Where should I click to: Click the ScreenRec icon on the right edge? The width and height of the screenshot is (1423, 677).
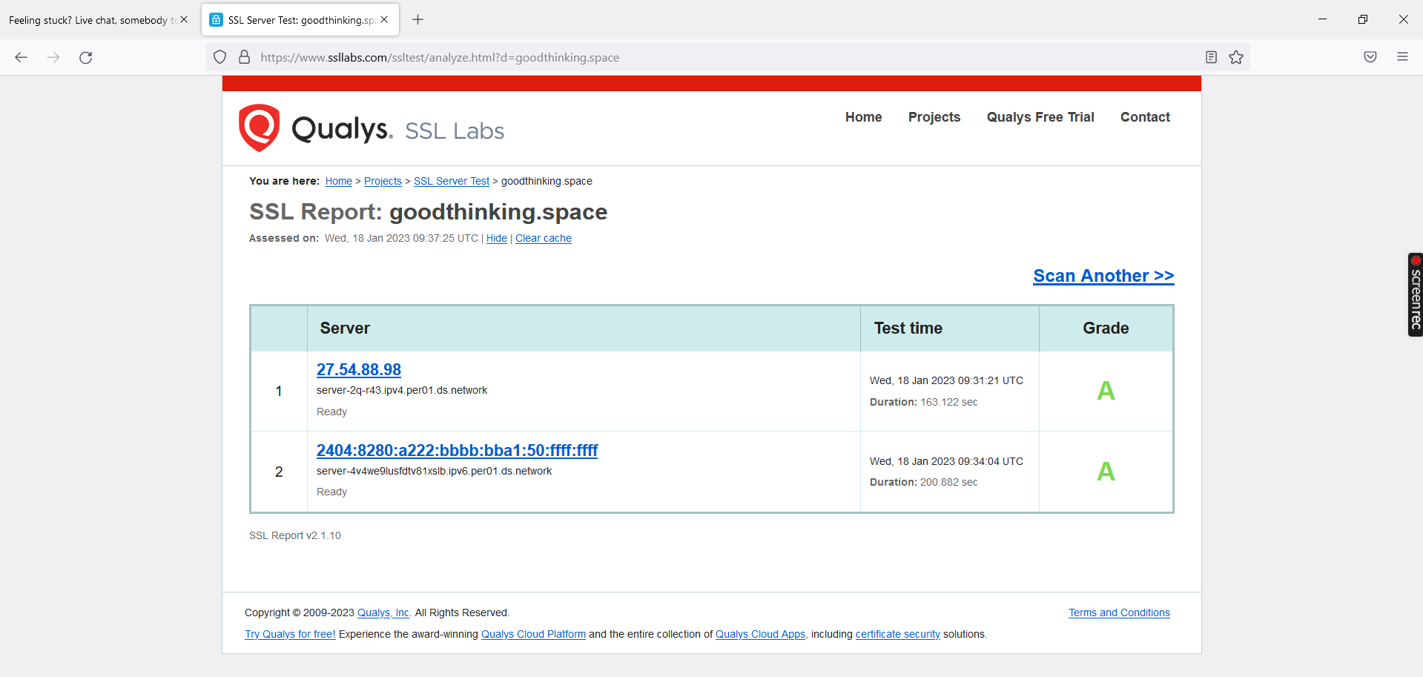[1415, 294]
